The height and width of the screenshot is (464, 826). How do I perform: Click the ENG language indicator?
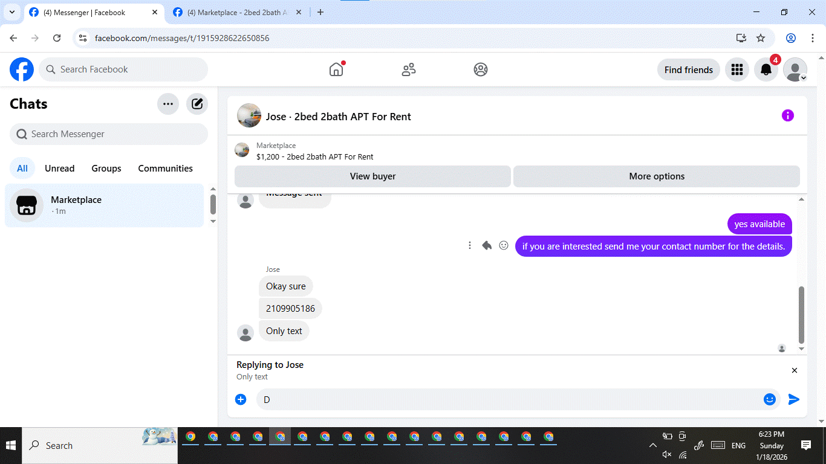738,445
